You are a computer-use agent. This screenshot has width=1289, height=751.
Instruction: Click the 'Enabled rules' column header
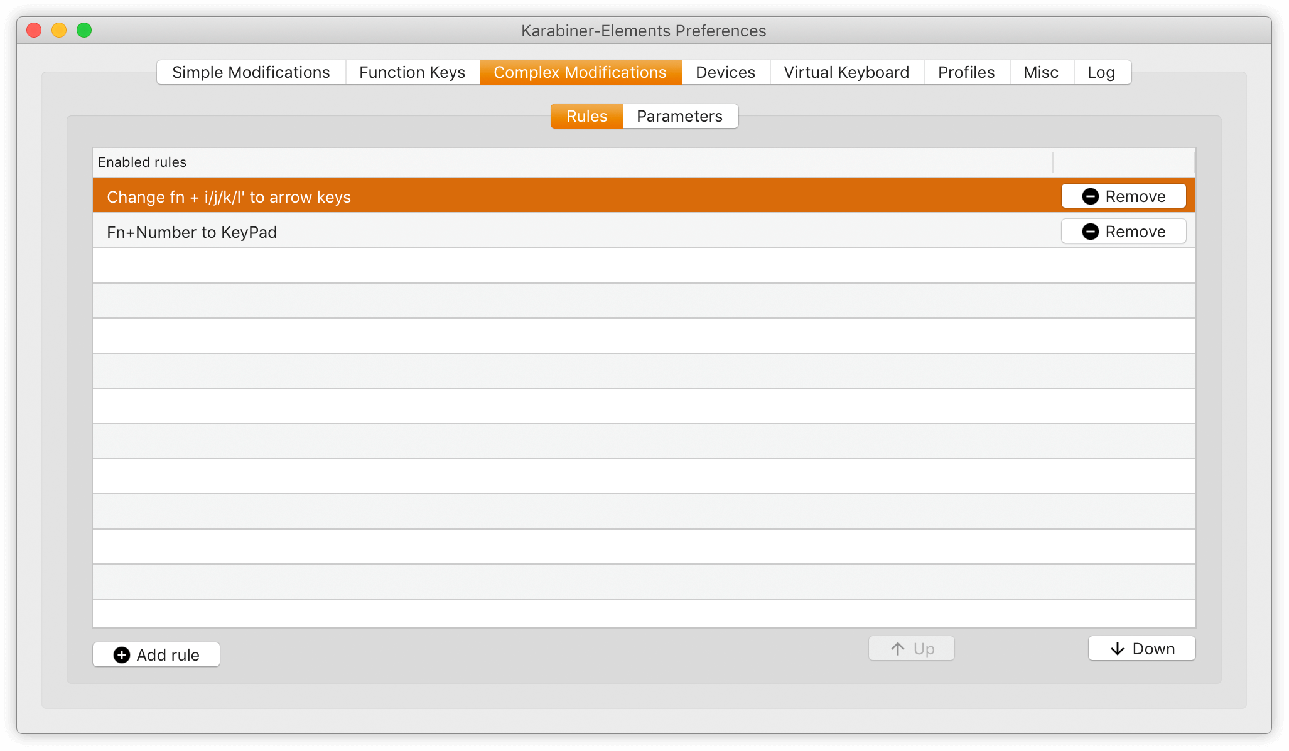click(573, 162)
